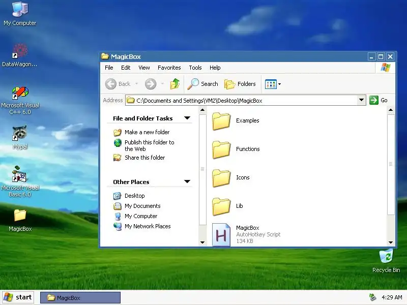407x305 pixels.
Task: Open the View menu
Action: click(x=144, y=68)
